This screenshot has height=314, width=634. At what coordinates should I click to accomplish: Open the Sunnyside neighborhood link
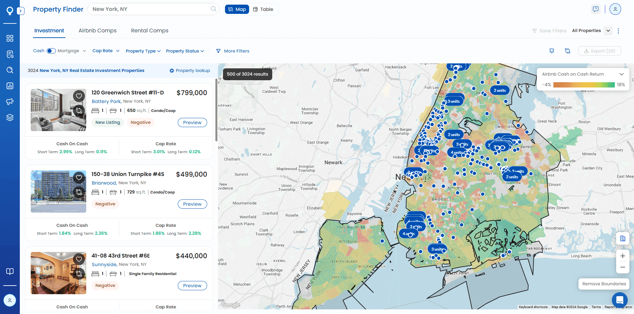point(104,264)
